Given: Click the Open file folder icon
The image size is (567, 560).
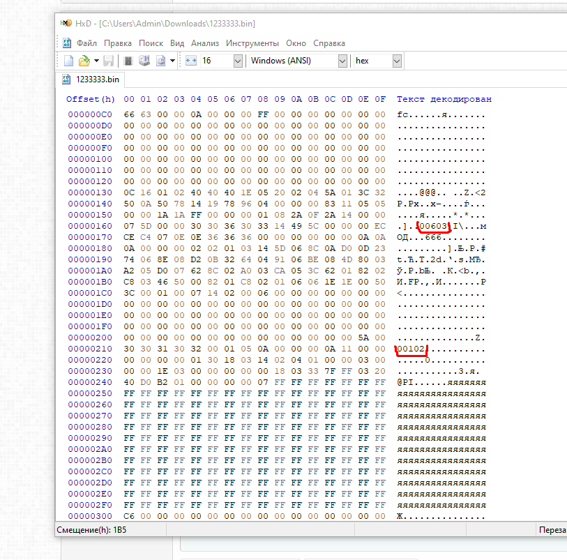Looking at the screenshot, I should pyautogui.click(x=84, y=61).
